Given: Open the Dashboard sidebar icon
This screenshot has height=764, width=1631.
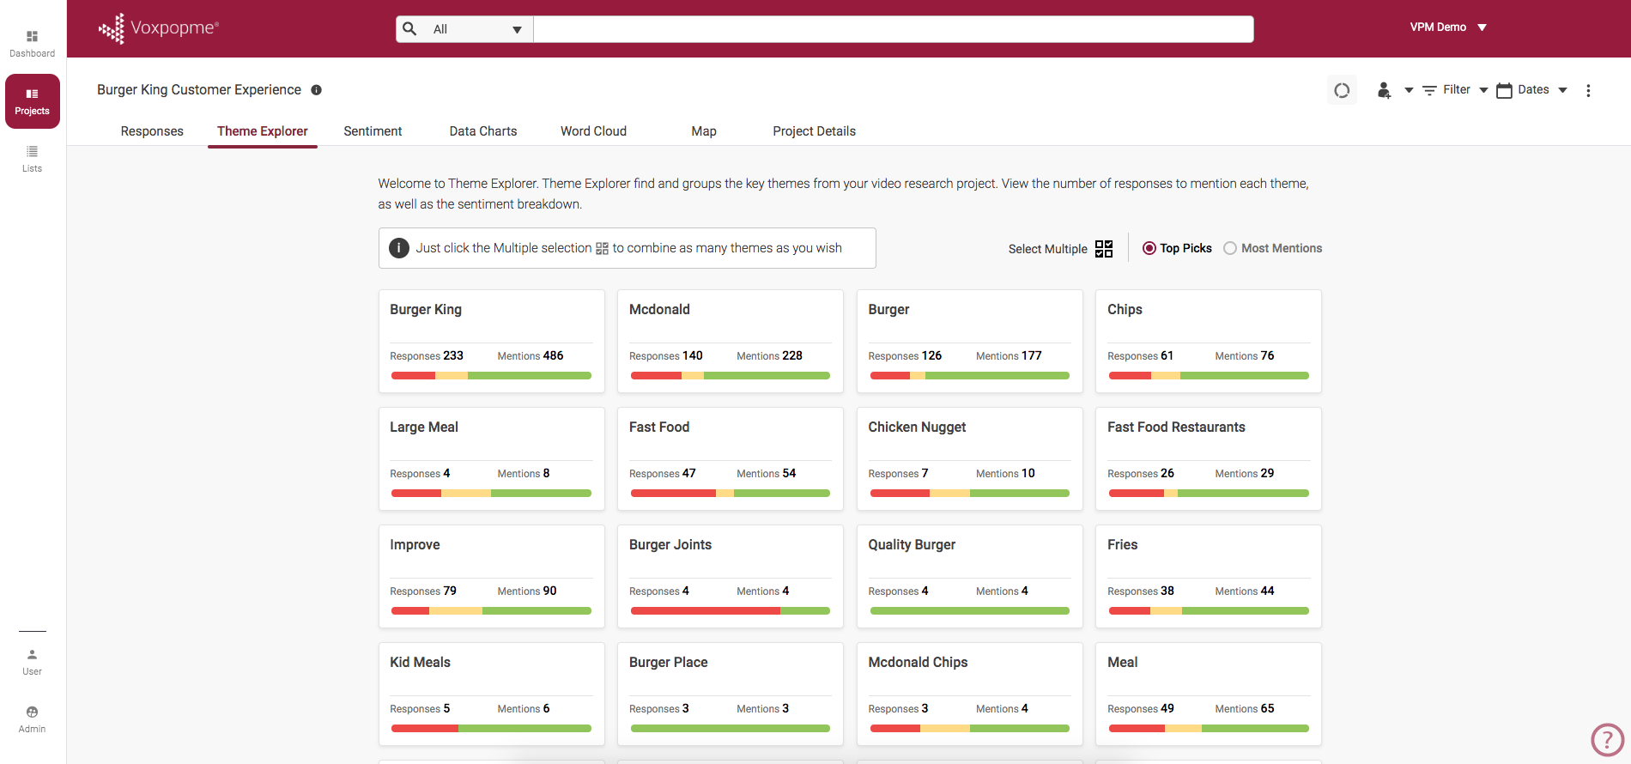Looking at the screenshot, I should [x=32, y=43].
